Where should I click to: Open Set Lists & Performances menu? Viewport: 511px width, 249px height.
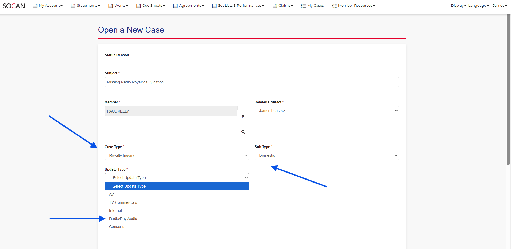238,6
